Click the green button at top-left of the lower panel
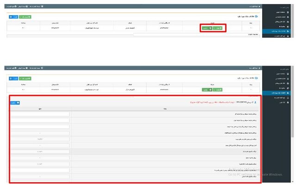 [x=25, y=78]
